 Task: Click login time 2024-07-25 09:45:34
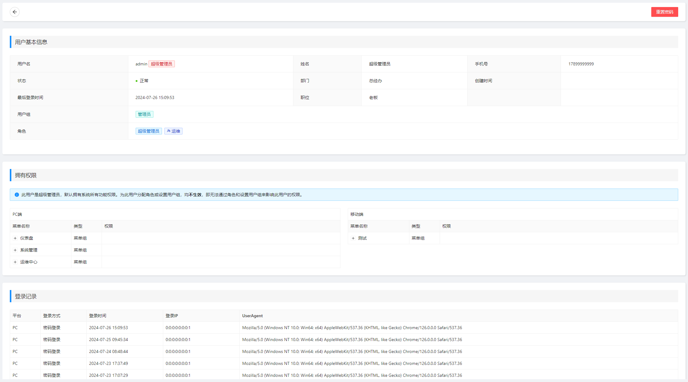(108, 340)
